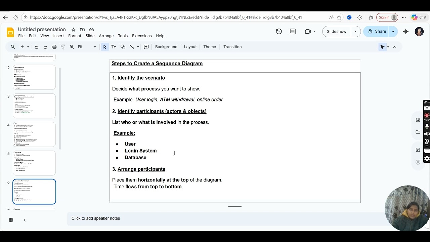Open the Transition panel
430x242 pixels.
click(x=232, y=47)
